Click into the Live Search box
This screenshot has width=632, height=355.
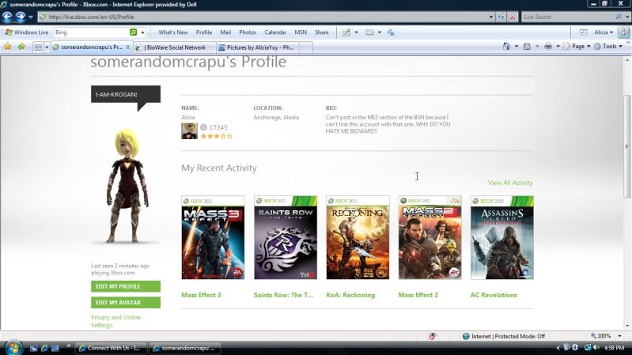tap(567, 17)
